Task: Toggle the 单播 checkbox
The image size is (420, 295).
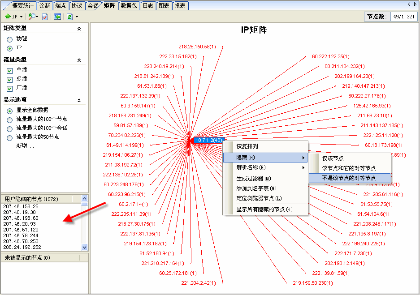Action: pyautogui.click(x=9, y=70)
